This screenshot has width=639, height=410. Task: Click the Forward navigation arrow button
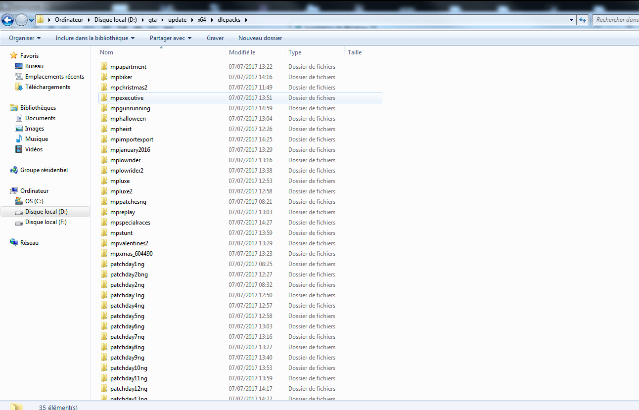[x=21, y=20]
